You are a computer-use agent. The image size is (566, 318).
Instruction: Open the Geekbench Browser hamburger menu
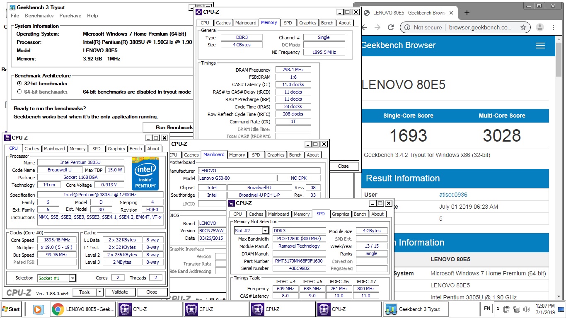click(x=540, y=46)
